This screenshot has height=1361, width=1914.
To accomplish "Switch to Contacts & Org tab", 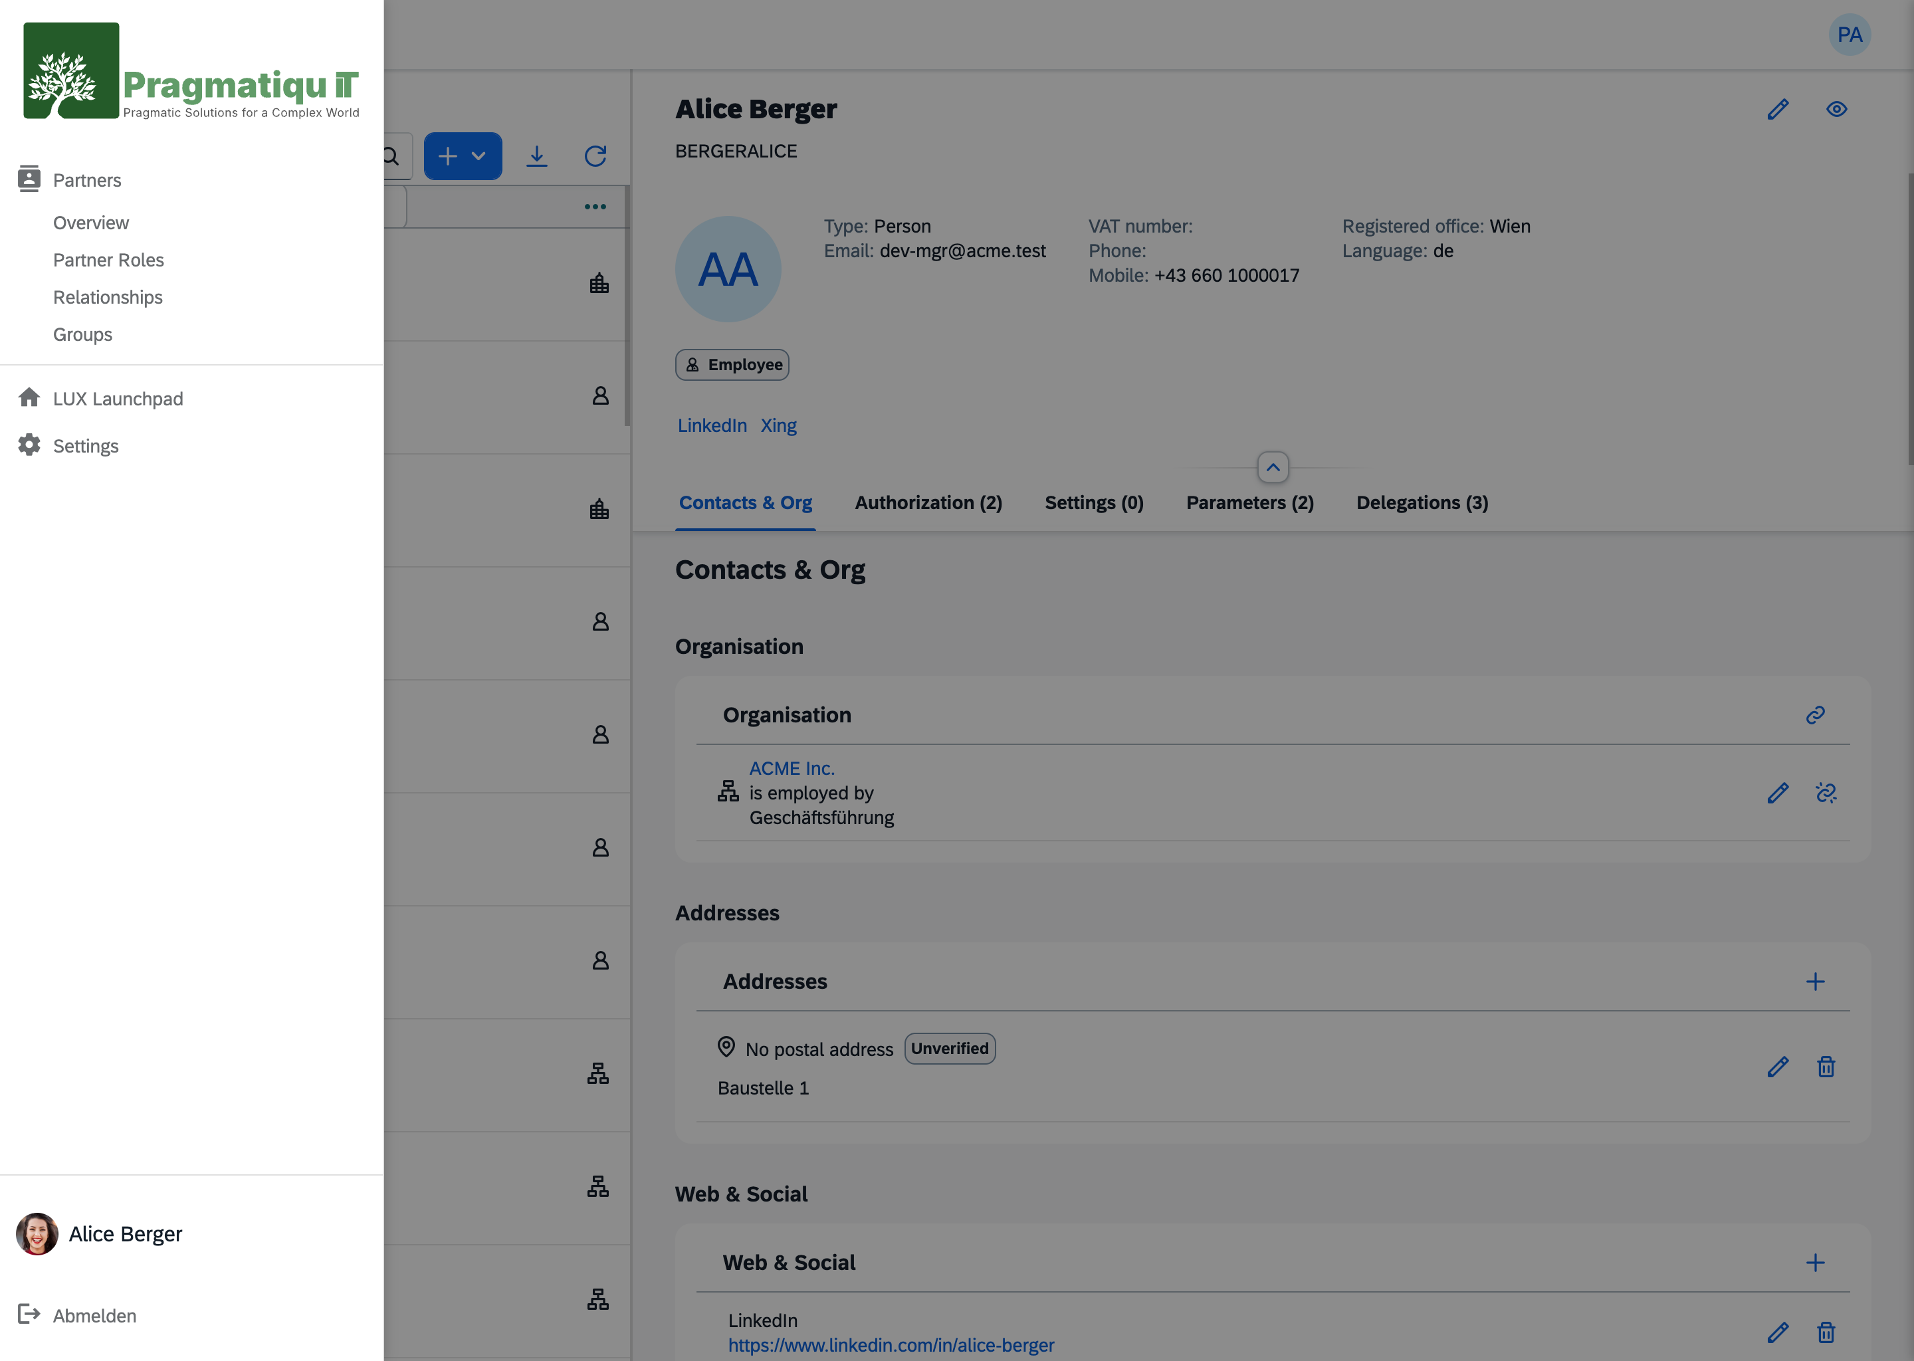I will pyautogui.click(x=745, y=503).
